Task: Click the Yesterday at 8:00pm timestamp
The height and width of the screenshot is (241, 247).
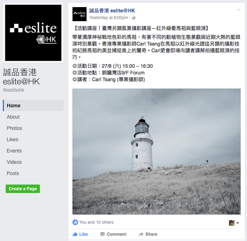Action: click(108, 18)
